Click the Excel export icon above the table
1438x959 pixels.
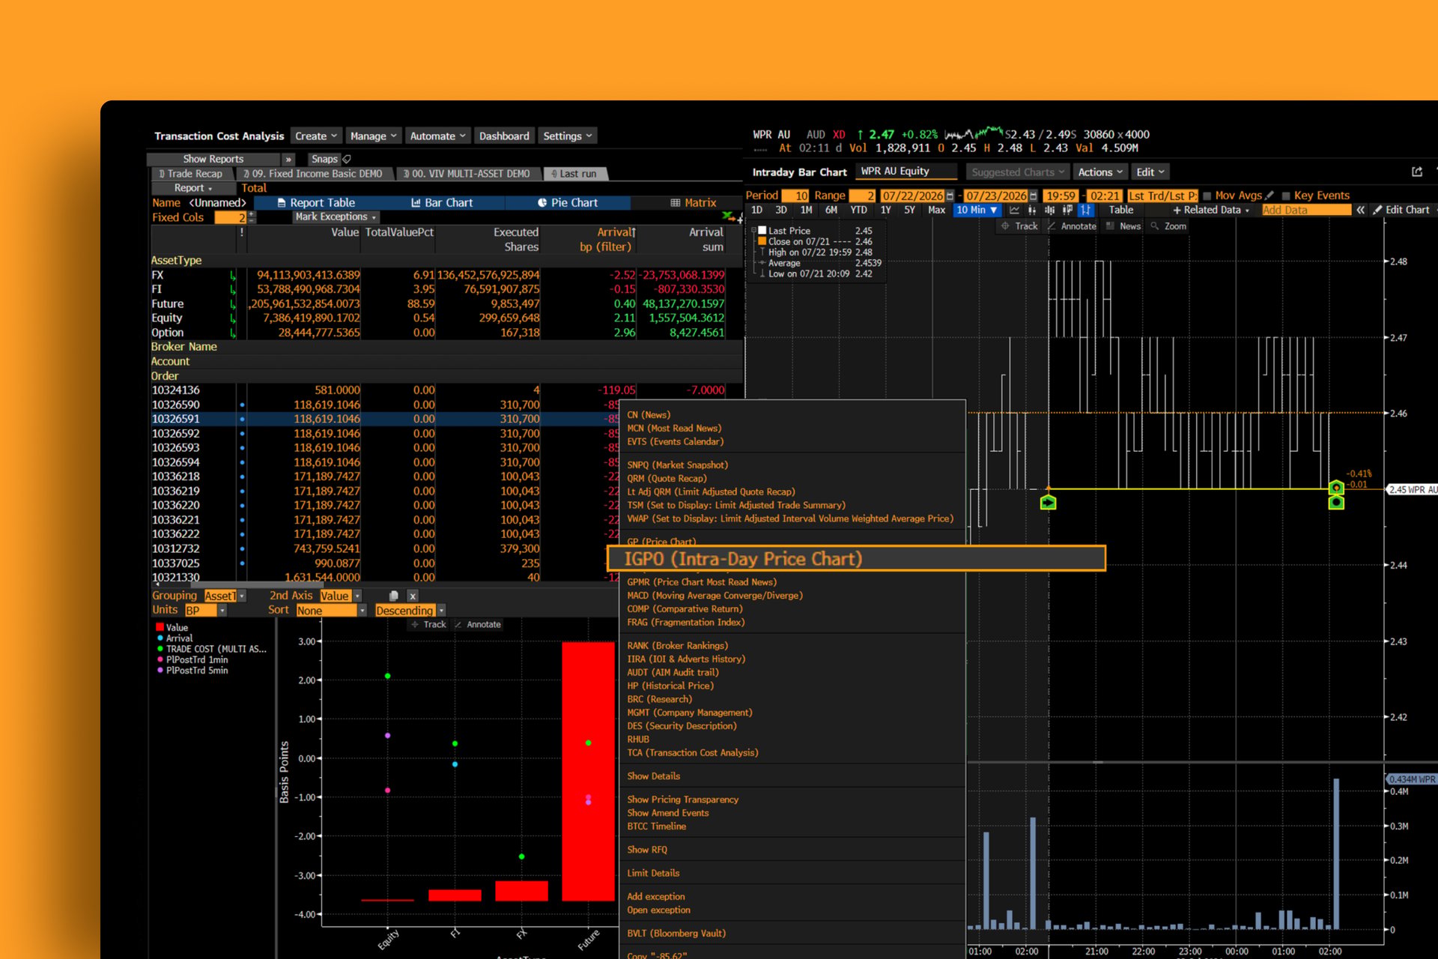pos(727,216)
